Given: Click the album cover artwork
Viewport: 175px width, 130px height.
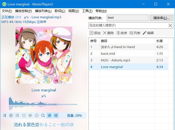Looking at the screenshot, I should pos(44,55).
